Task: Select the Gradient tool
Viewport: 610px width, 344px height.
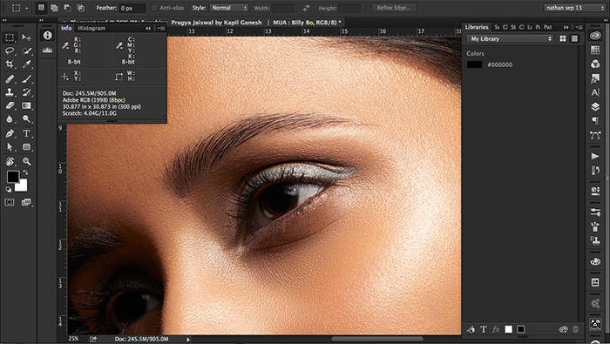Action: 26,105
